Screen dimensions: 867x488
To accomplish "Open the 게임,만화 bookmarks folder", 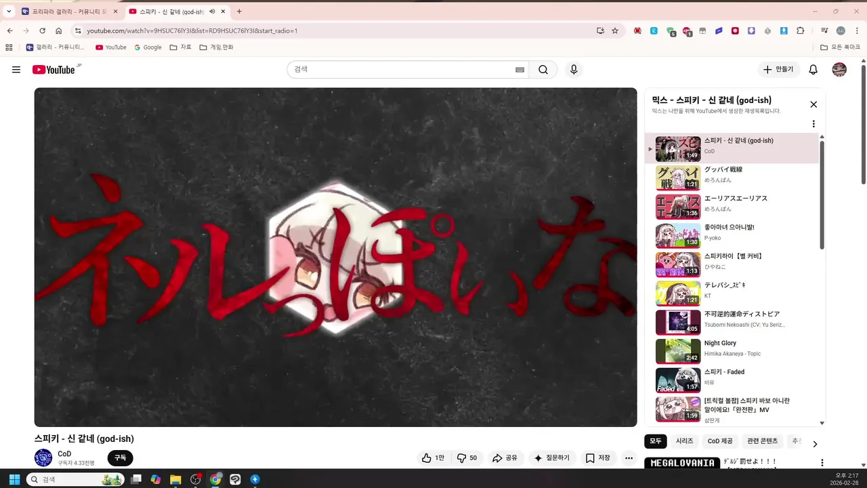I will pos(217,47).
